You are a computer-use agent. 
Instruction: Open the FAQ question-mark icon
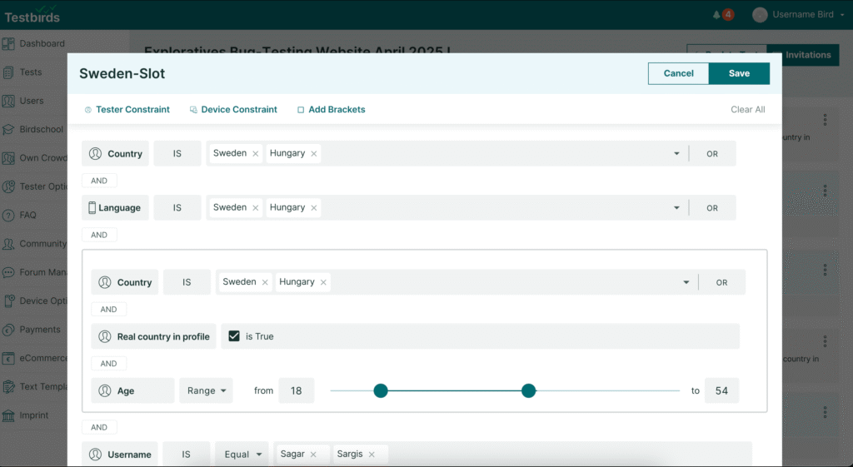8,216
